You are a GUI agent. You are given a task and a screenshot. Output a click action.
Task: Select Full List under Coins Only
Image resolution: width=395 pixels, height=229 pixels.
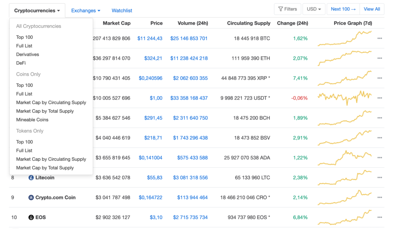point(24,94)
